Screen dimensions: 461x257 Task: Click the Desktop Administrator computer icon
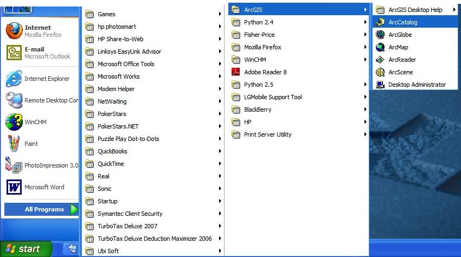pos(380,85)
